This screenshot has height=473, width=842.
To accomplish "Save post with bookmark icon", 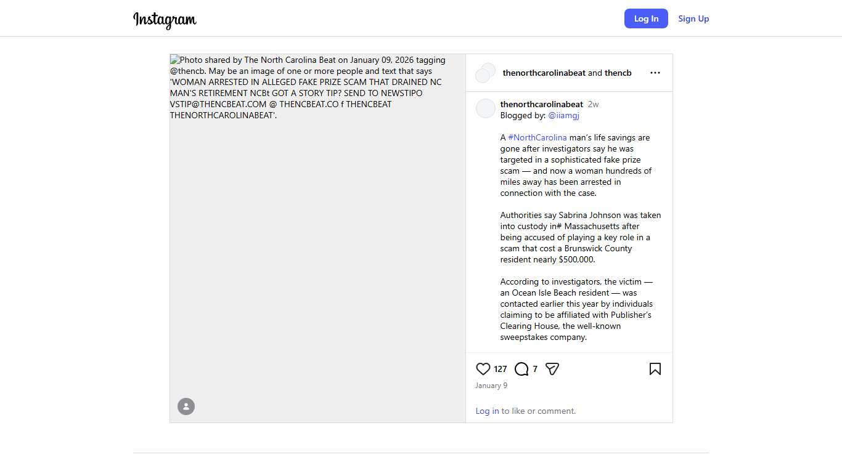I will [655, 369].
